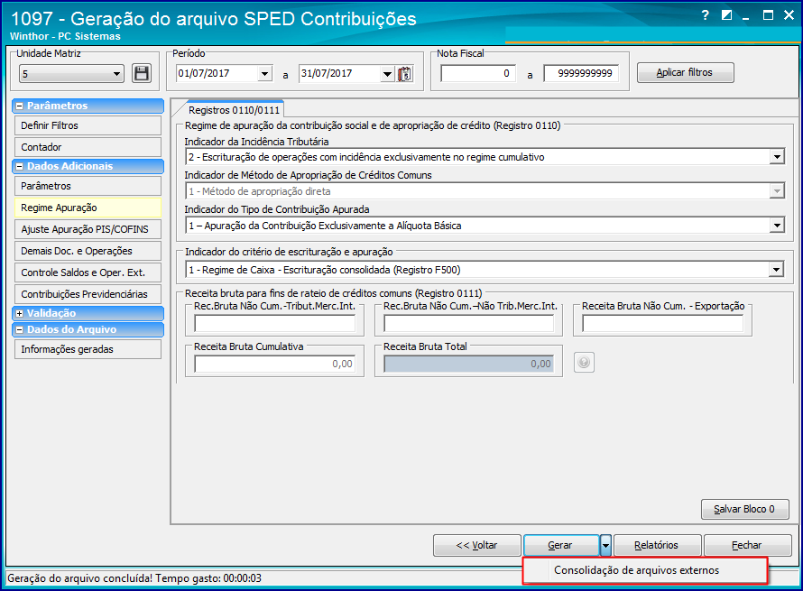Open the period calendar icon
803x591 pixels.
tap(405, 74)
